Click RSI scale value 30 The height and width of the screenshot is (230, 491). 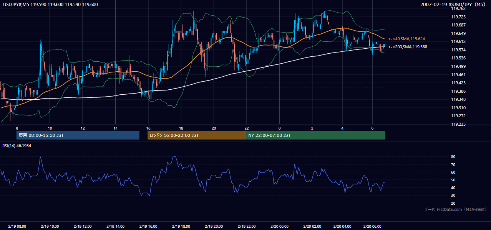pos(453,195)
